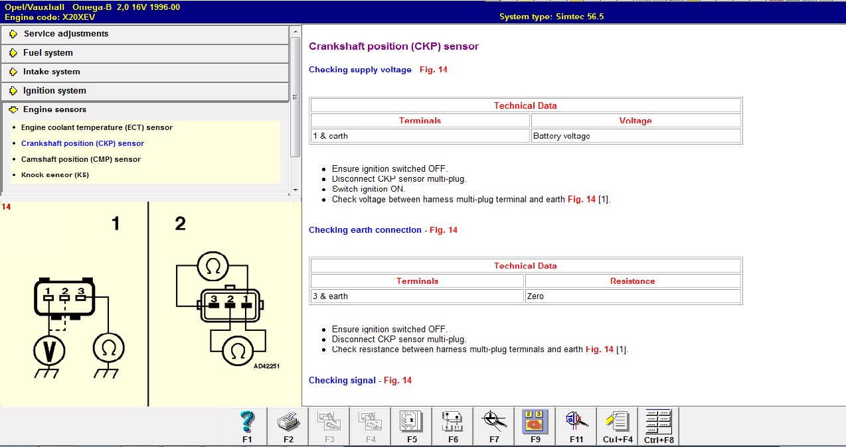The image size is (846, 447).
Task: Expand the Fuel system section
Action: coord(48,53)
